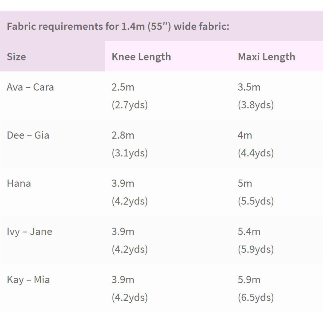
Task: Select the Kay – Mia size label
Action: pyautogui.click(x=28, y=280)
